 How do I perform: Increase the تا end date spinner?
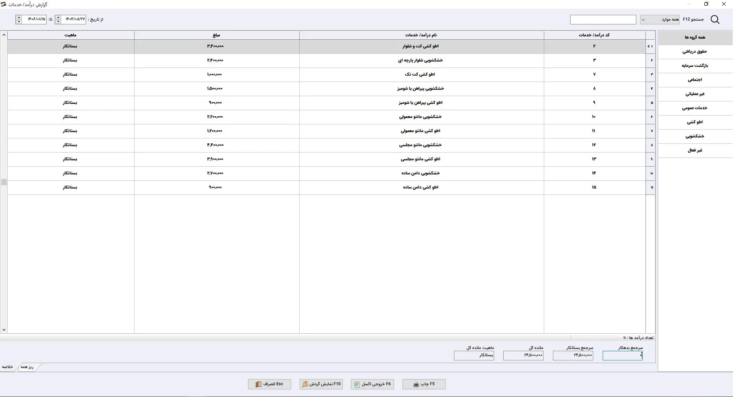[19, 17]
